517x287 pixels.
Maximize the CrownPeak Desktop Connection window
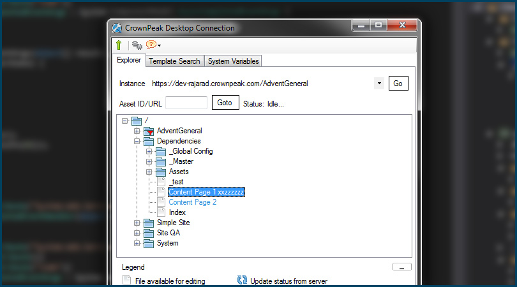(378, 25)
